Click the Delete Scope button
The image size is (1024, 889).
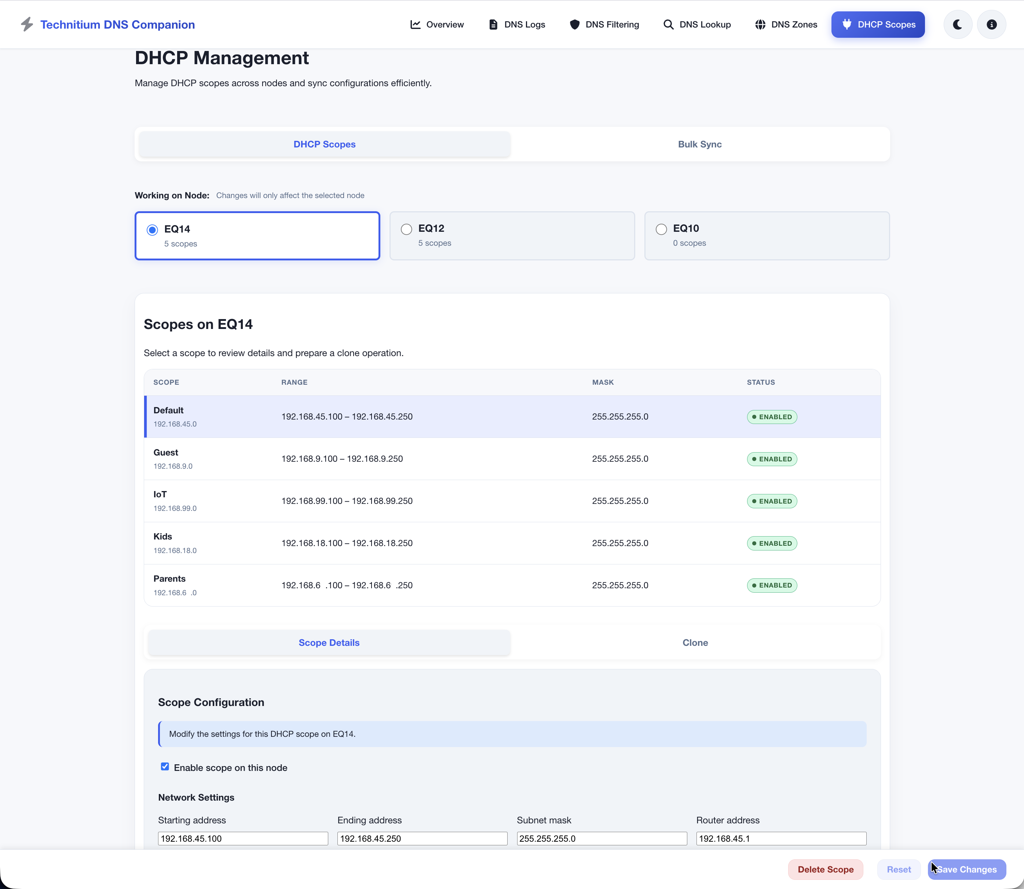825,869
